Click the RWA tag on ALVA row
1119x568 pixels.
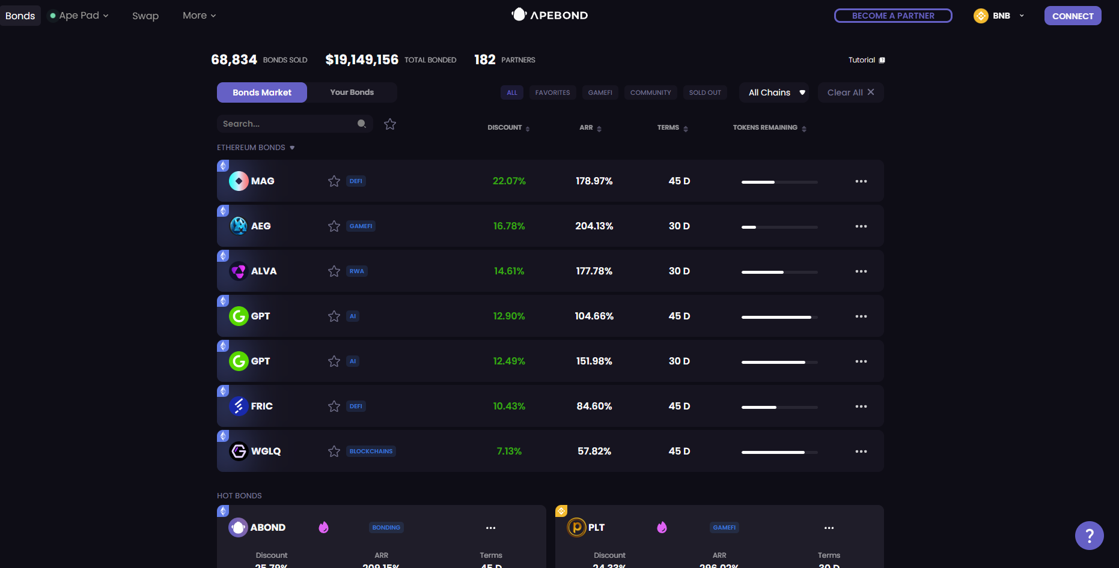(x=357, y=271)
